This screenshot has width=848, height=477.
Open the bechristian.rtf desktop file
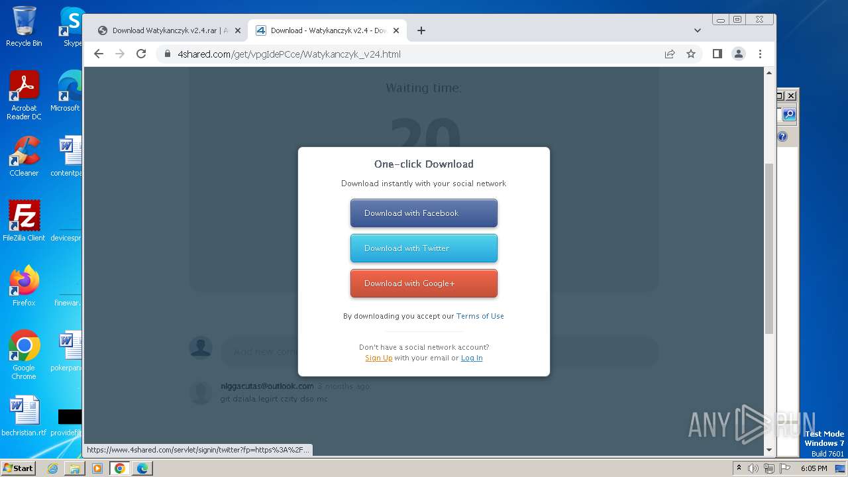[x=24, y=416]
